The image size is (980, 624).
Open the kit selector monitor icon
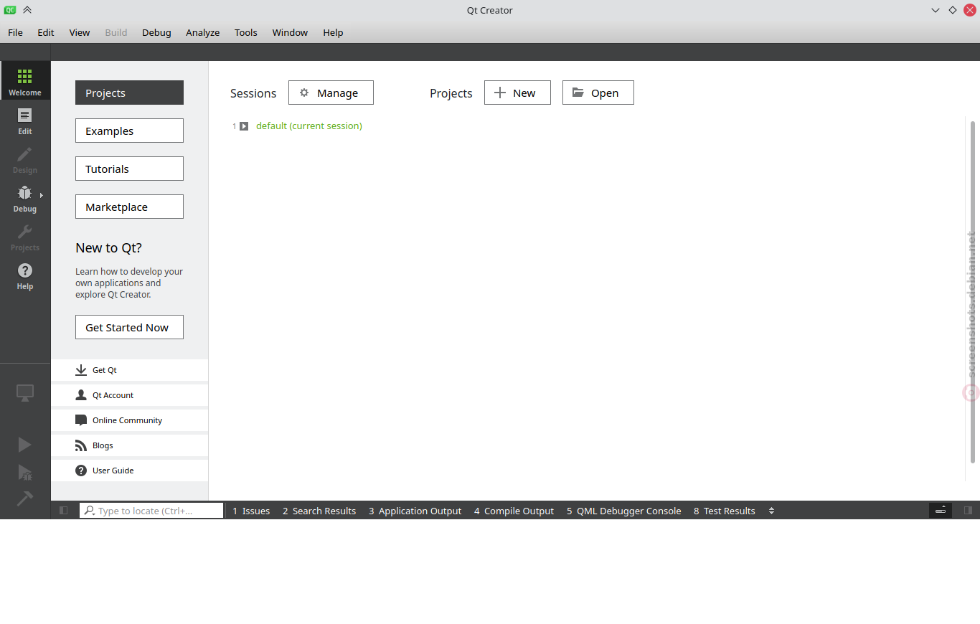tap(25, 393)
